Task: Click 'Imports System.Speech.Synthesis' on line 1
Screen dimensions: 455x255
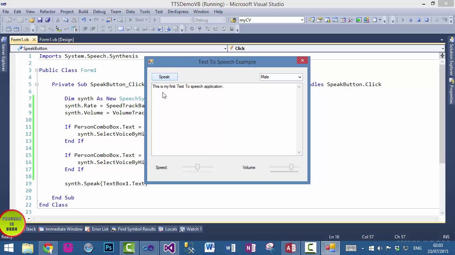Action: click(89, 56)
